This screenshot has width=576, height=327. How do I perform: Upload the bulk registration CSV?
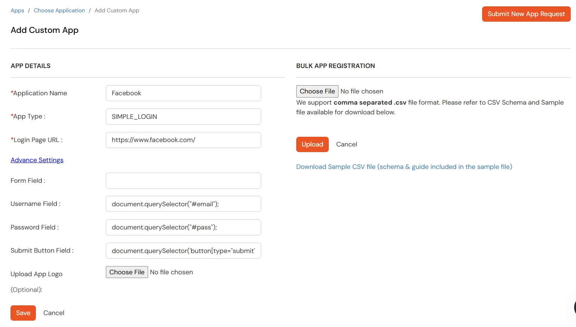pos(312,144)
